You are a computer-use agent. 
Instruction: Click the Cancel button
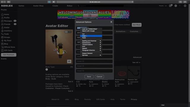click(x=99, y=77)
